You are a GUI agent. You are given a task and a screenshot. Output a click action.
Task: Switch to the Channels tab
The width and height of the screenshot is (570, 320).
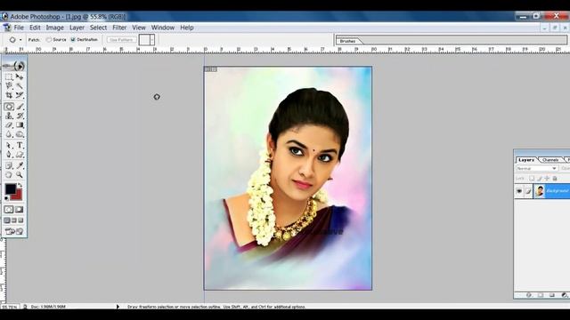(x=550, y=160)
